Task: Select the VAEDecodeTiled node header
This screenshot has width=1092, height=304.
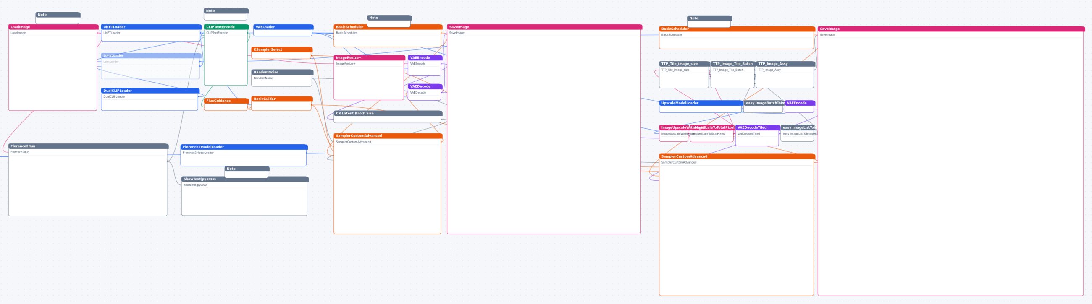Action: 758,127
